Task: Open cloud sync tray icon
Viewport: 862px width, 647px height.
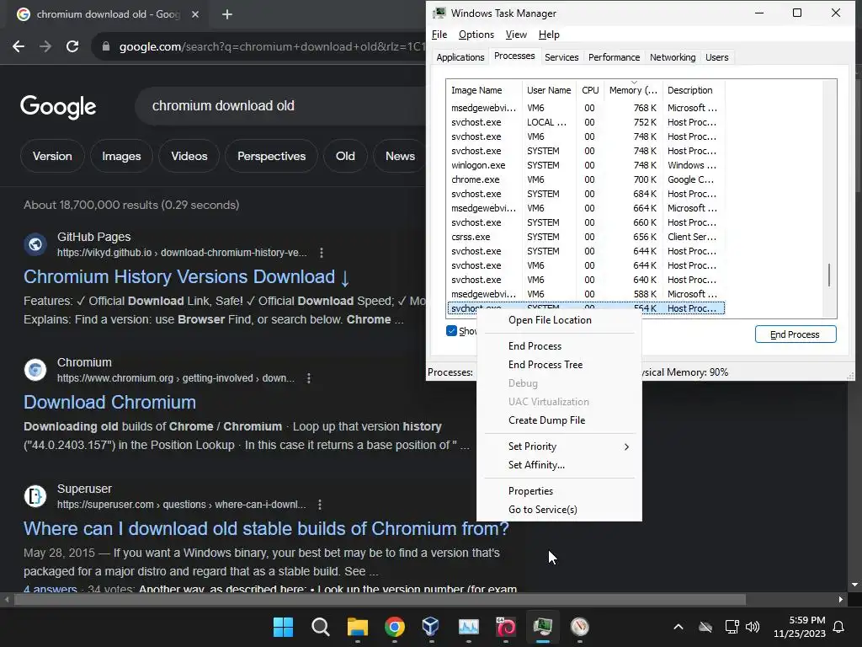Action: coord(705,627)
